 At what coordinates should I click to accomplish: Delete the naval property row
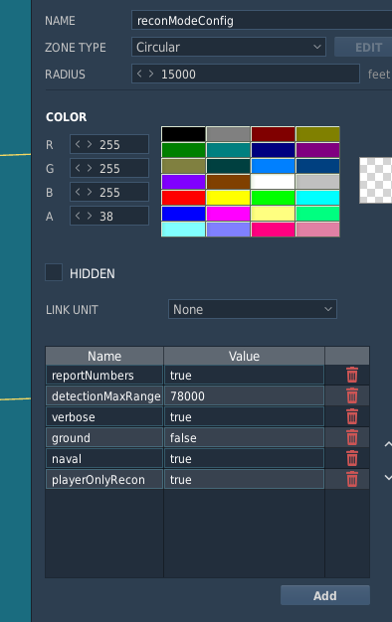pyautogui.click(x=352, y=459)
